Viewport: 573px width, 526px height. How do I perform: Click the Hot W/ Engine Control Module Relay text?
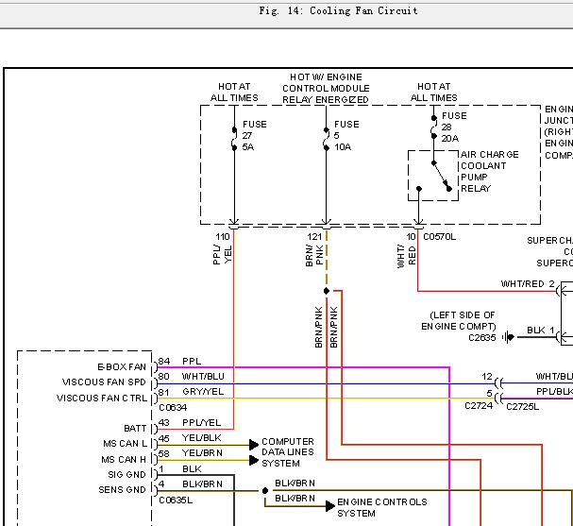[326, 88]
